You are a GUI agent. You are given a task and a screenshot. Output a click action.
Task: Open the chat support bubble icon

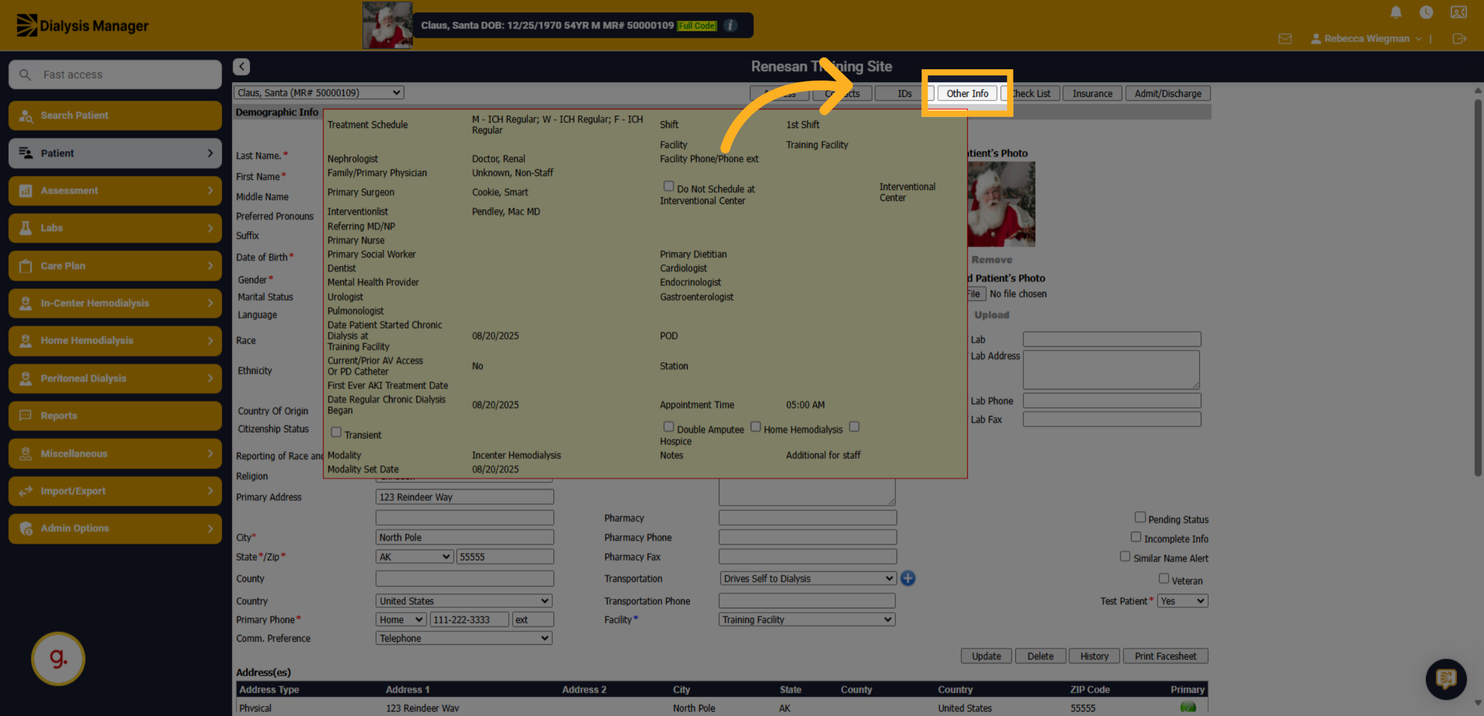click(1446, 679)
